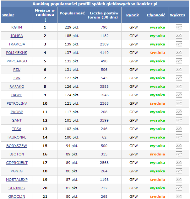This screenshot has width=190, height=199.
Task: Open the BIOTON company link
Action: click(x=17, y=154)
